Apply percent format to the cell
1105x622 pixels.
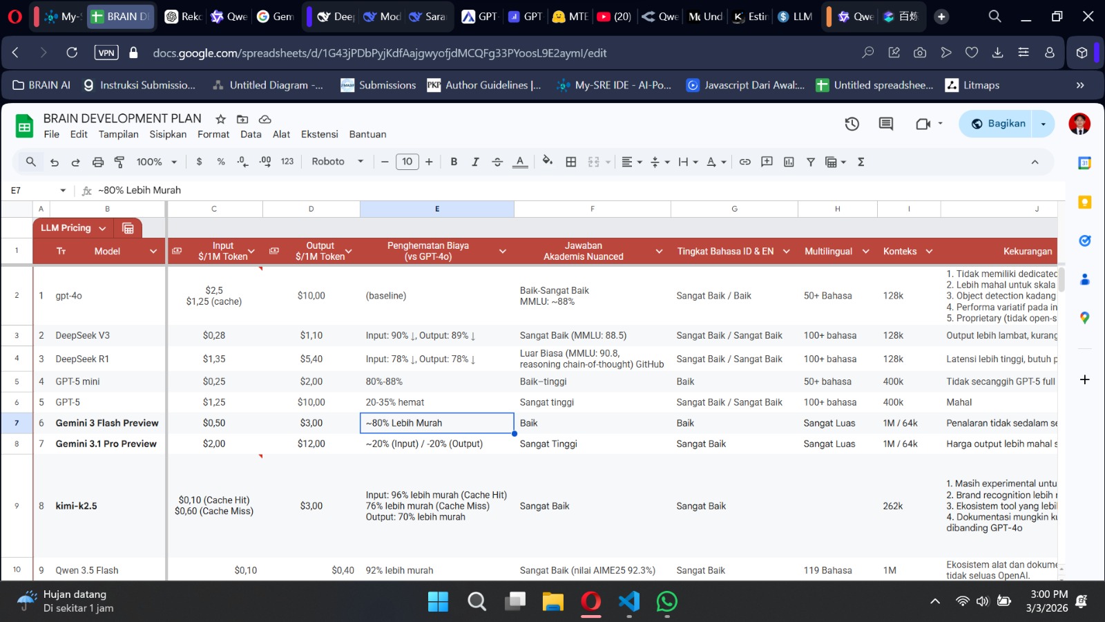coord(221,162)
